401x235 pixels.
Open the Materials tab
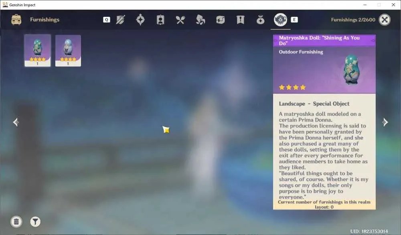pyautogui.click(x=200, y=20)
